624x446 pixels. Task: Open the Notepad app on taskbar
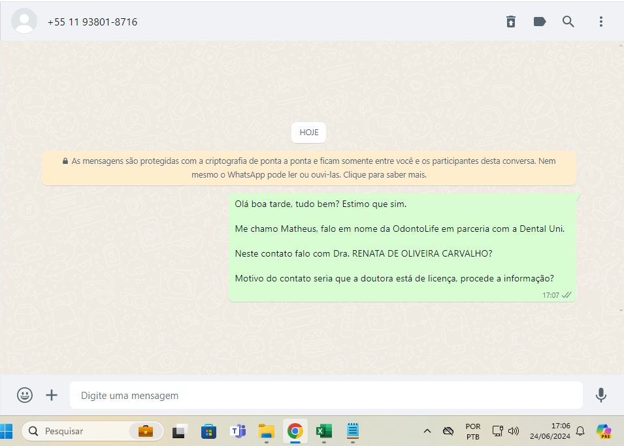(x=353, y=431)
